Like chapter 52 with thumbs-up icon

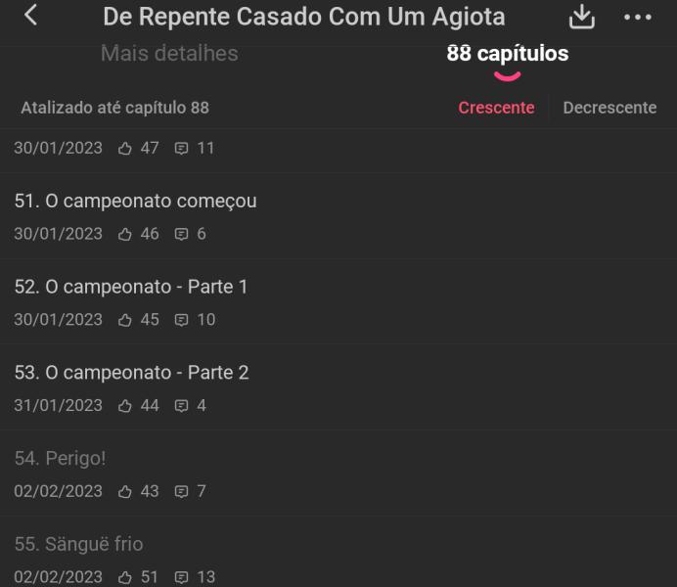(x=124, y=320)
